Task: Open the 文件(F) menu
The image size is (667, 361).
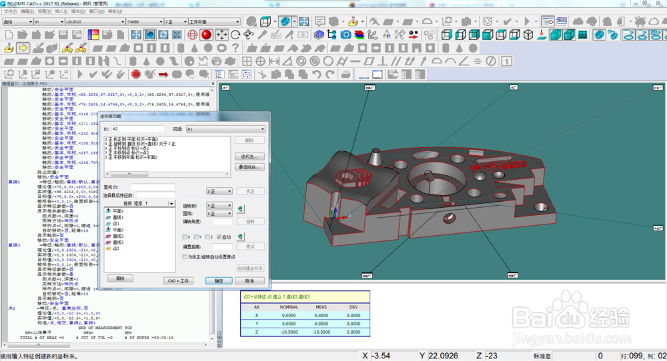Action: point(10,11)
